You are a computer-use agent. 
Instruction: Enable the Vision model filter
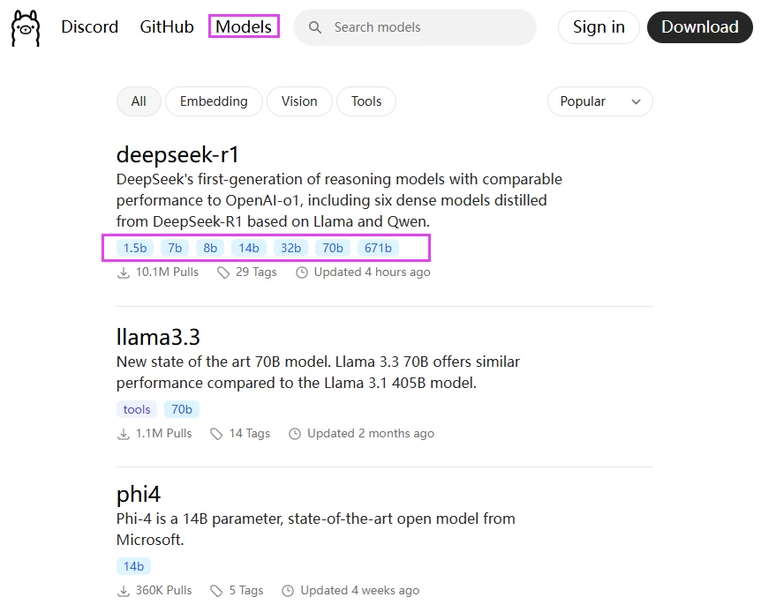click(298, 101)
